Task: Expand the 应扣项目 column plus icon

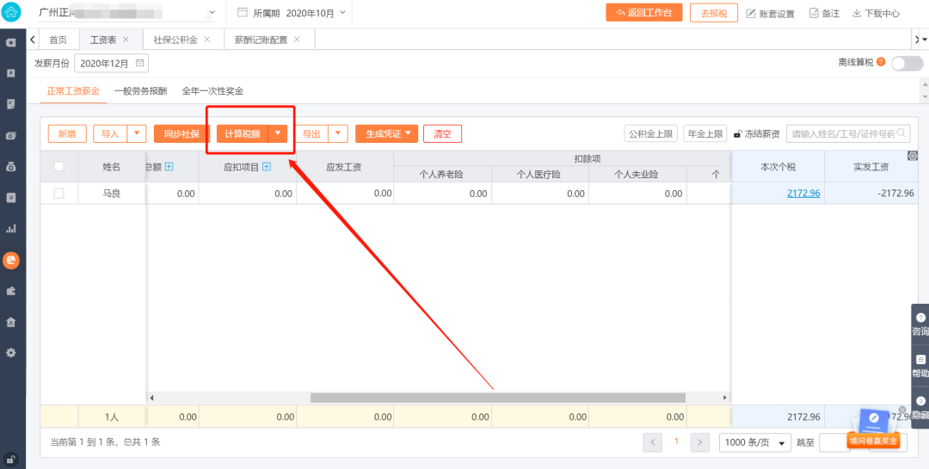Action: click(266, 167)
